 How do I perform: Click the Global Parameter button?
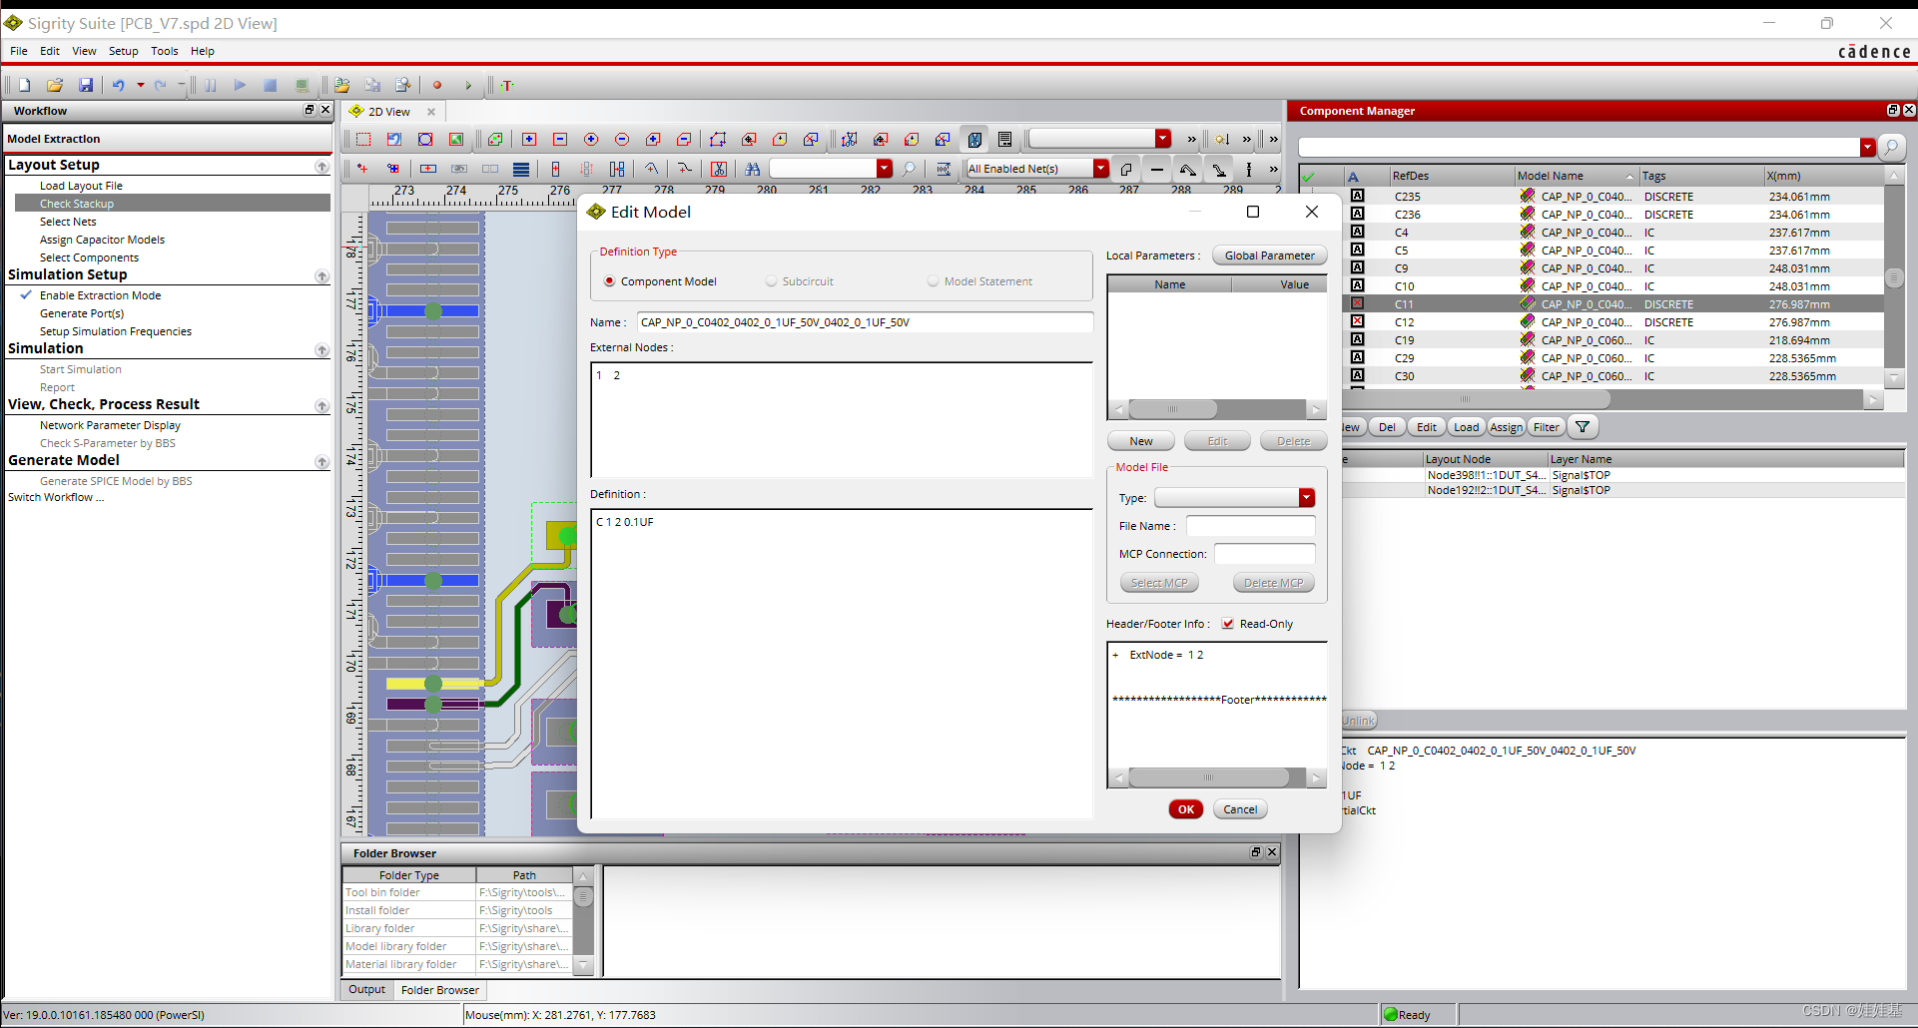click(1269, 256)
